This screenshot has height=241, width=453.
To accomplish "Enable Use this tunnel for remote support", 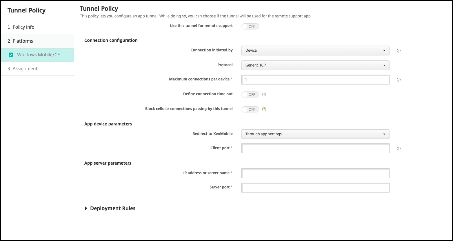I will click(250, 26).
